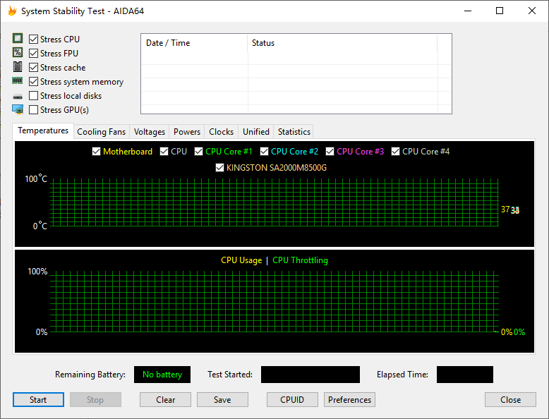This screenshot has width=549, height=419.
Task: Click the CPU chip icon beside Stress CPU
Action: (x=18, y=40)
